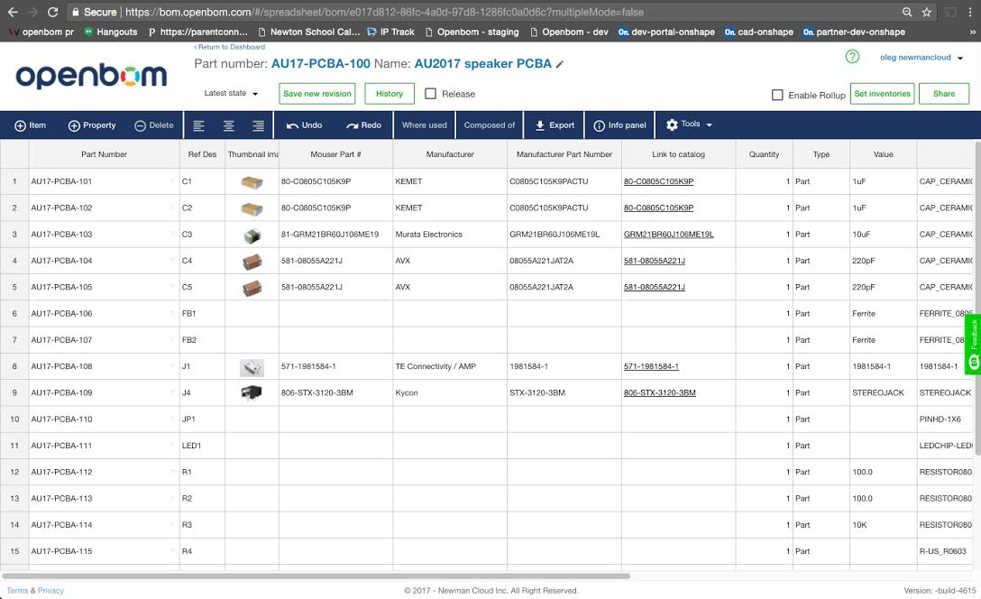Image resolution: width=981 pixels, height=599 pixels.
Task: Open the Hangouts bookmark
Action: pos(111,32)
